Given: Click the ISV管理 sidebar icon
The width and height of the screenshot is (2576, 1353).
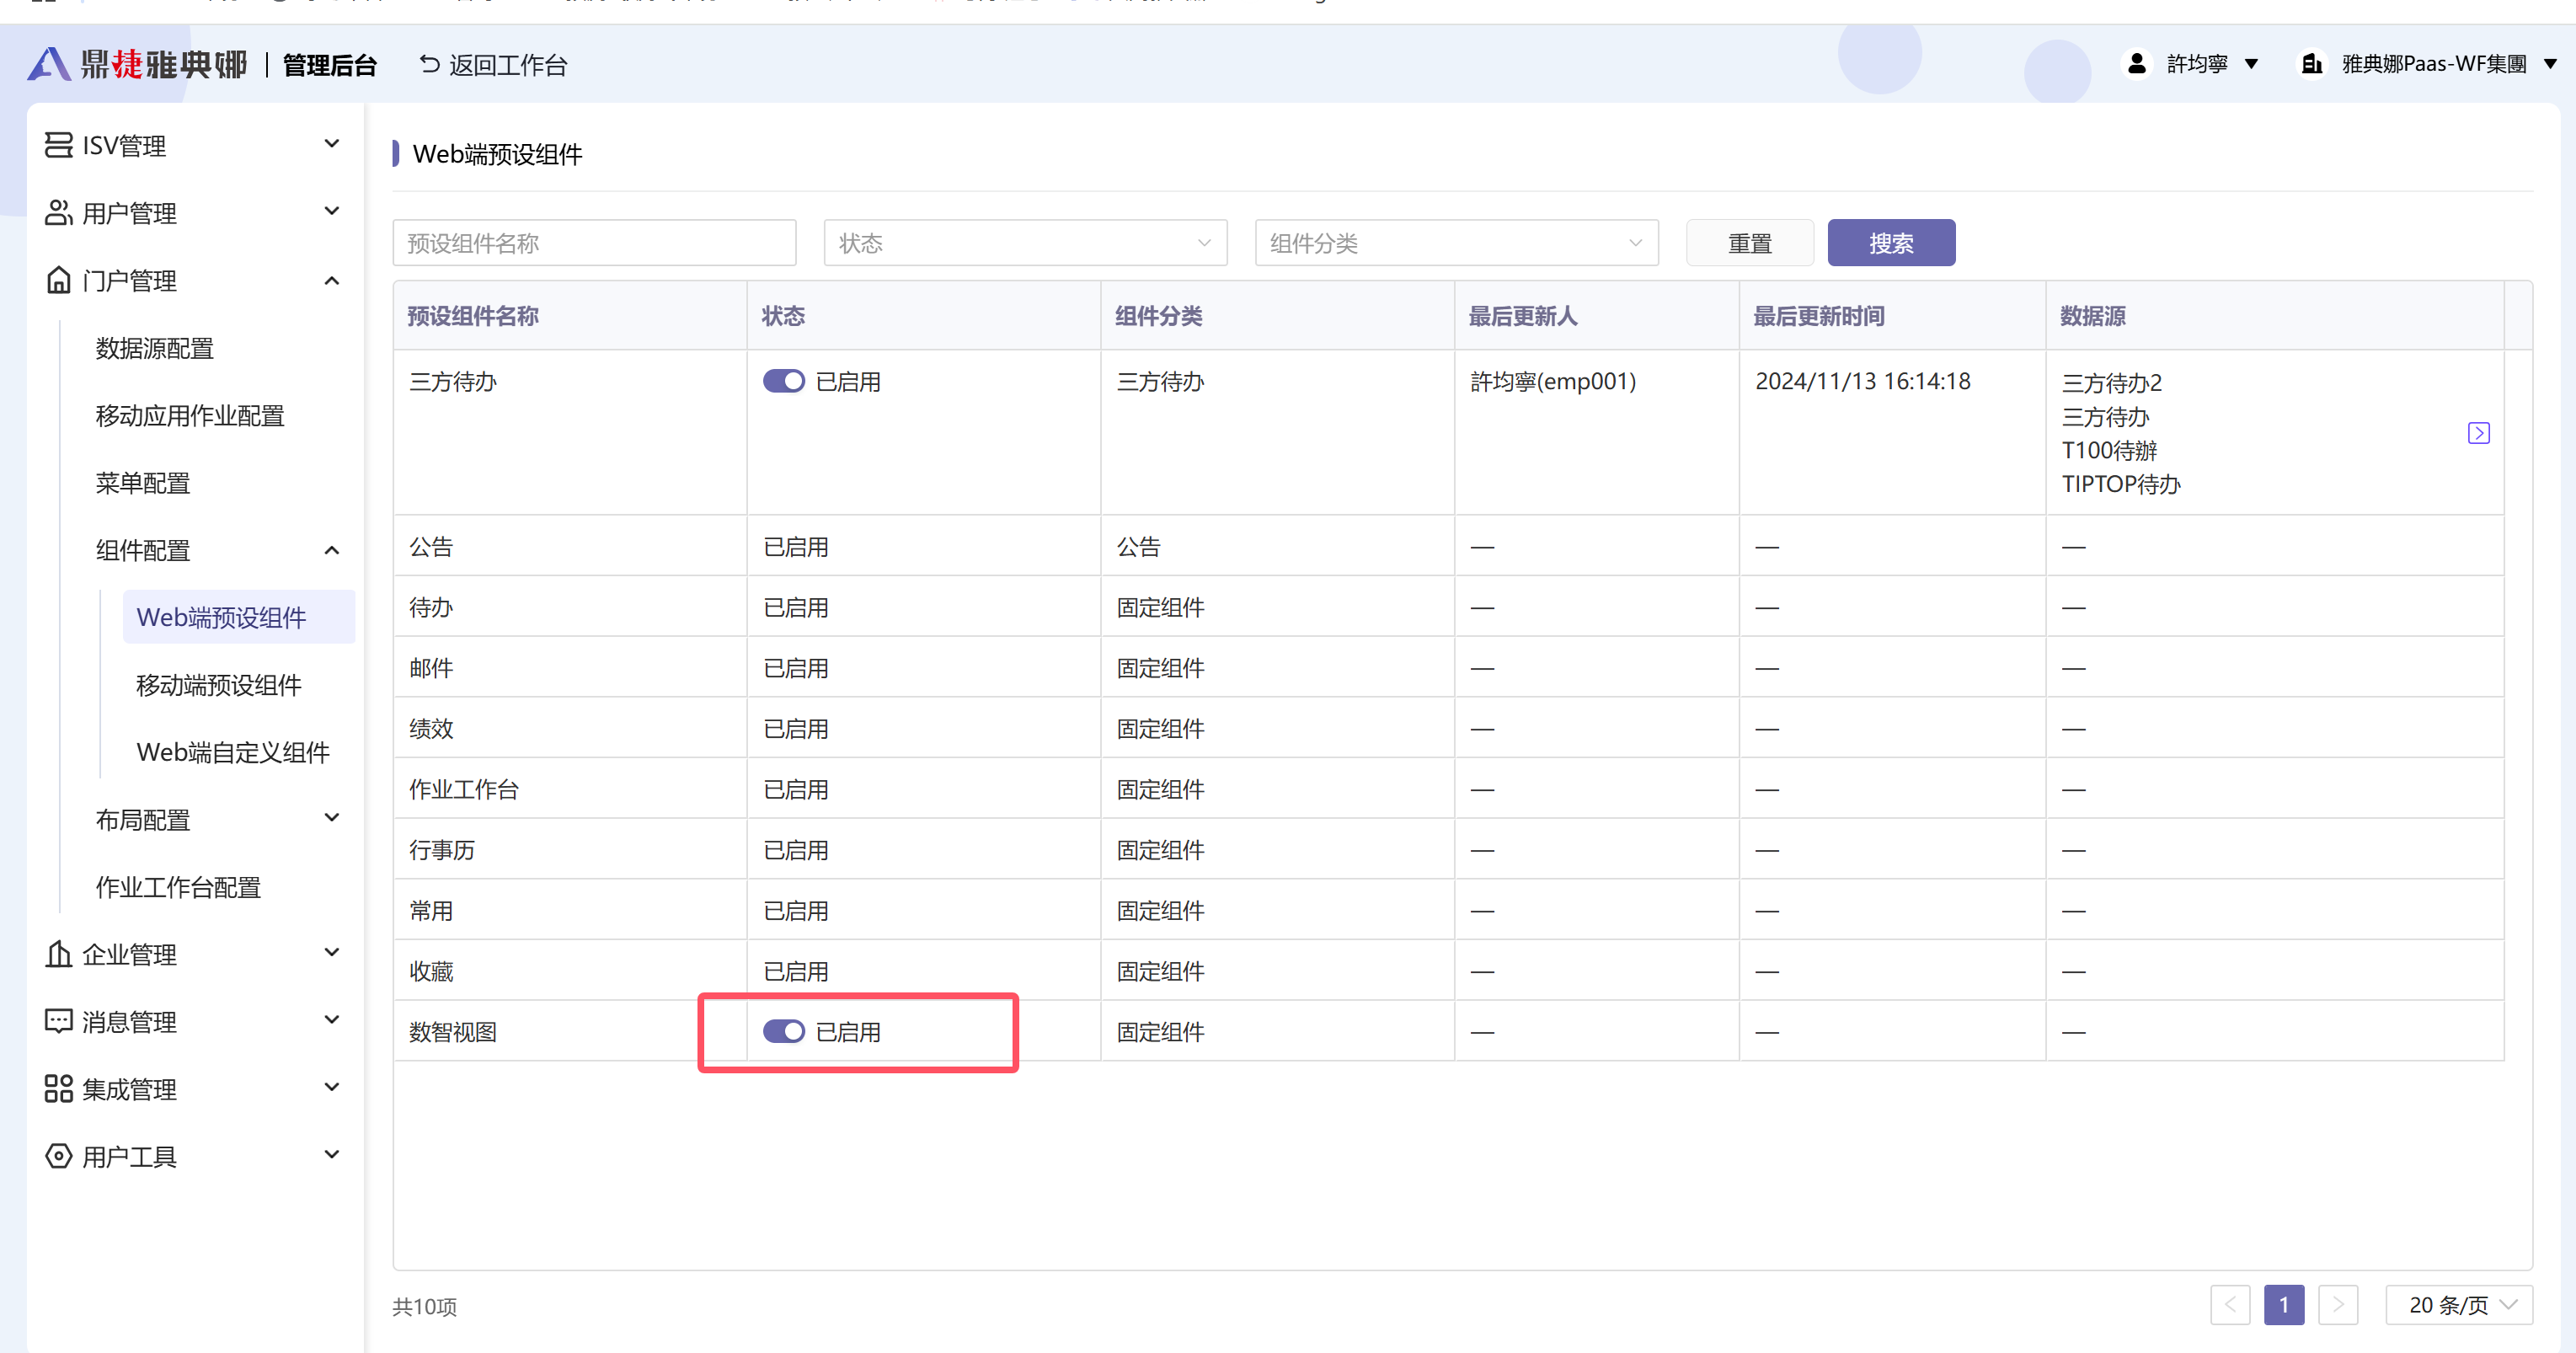Looking at the screenshot, I should [x=58, y=145].
